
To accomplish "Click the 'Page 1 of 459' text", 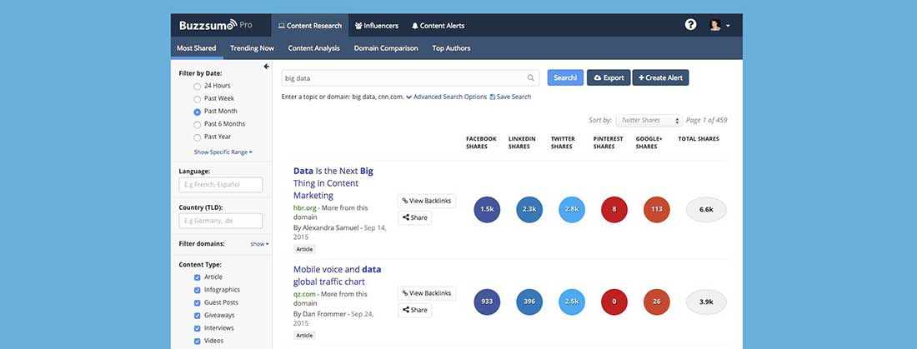I will click(706, 121).
